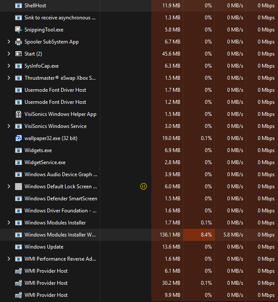Click the WidgetService.exe process icon
This screenshot has width=278, height=302.
(x=19, y=162)
